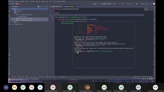Open the Profiler tool window
The height and width of the screenshot is (92, 164).
tap(41, 77)
